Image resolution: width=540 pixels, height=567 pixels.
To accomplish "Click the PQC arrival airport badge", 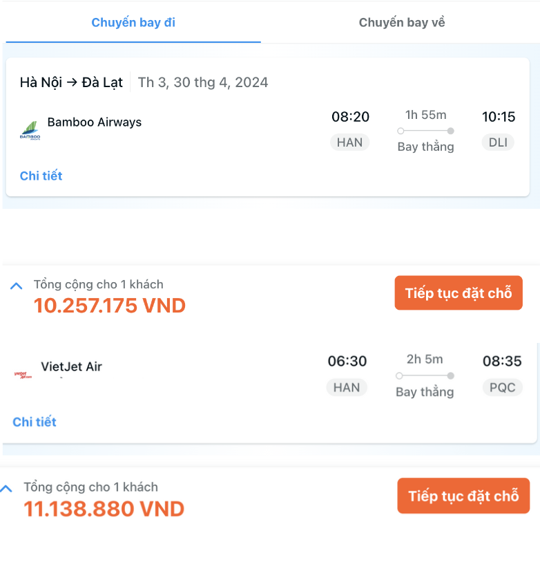I will pyautogui.click(x=502, y=387).
